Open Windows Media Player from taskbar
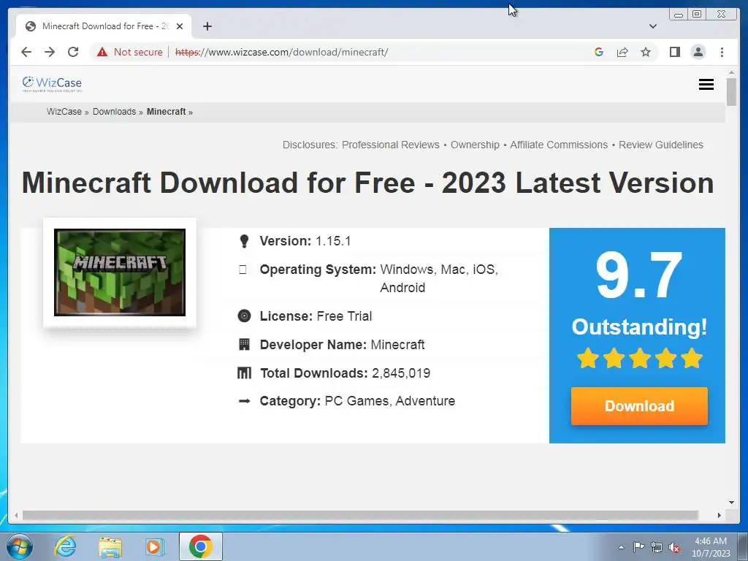 pos(154,546)
